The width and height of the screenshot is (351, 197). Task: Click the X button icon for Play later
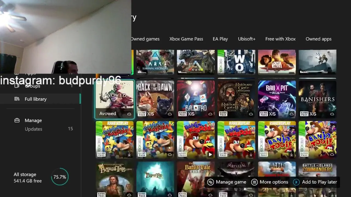coord(296,182)
